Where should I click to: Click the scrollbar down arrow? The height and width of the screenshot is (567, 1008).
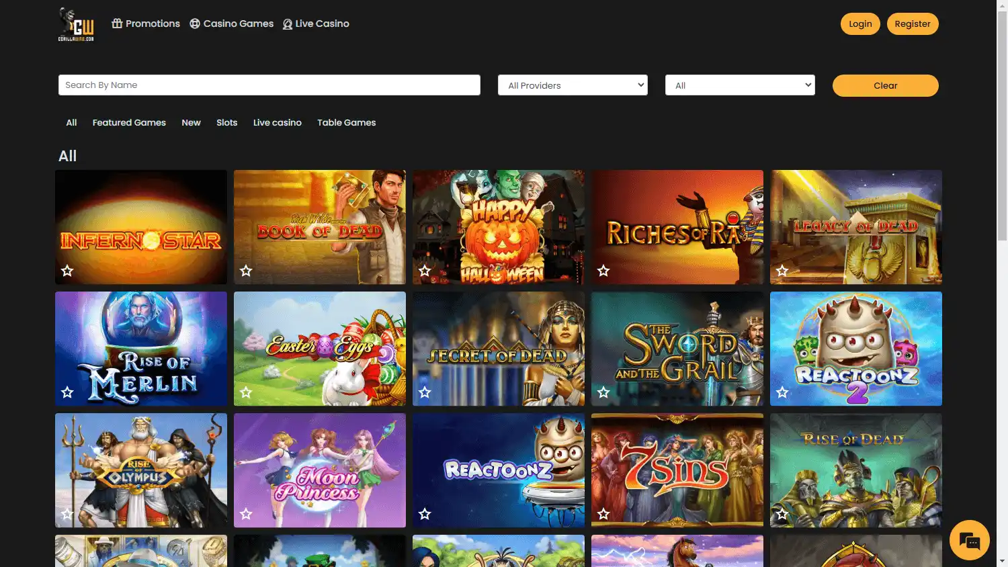[x=1002, y=561]
